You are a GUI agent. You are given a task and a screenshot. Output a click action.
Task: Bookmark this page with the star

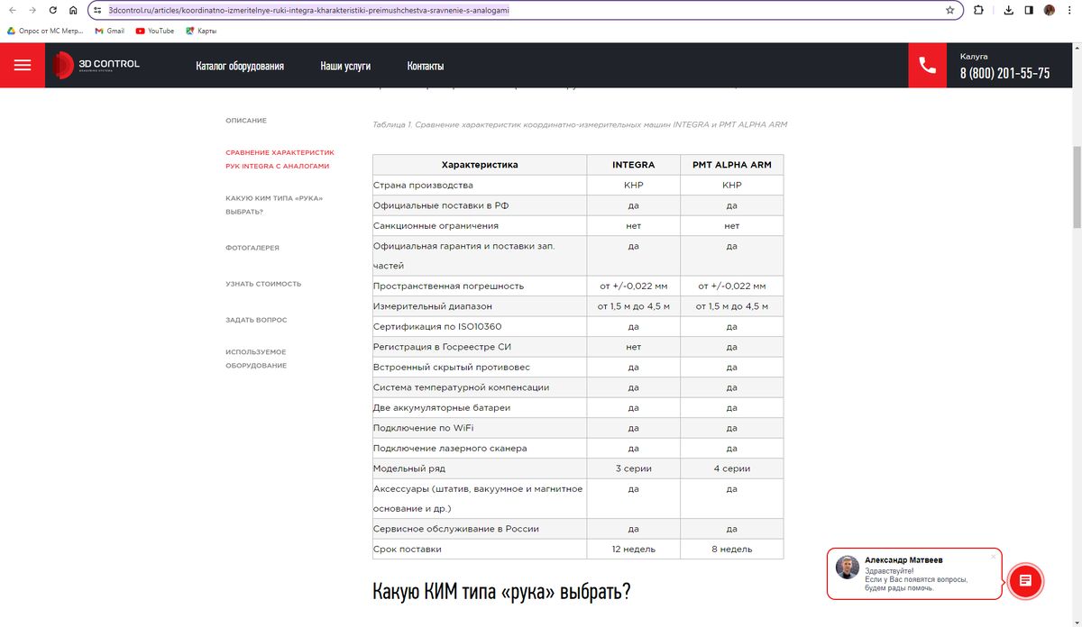point(949,10)
